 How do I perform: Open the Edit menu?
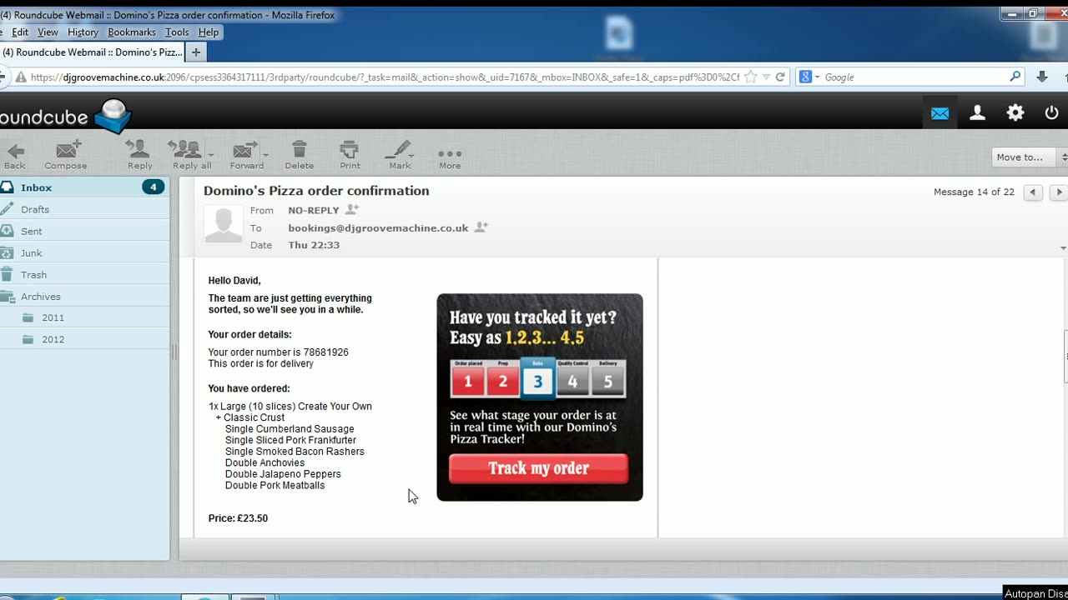tap(20, 32)
